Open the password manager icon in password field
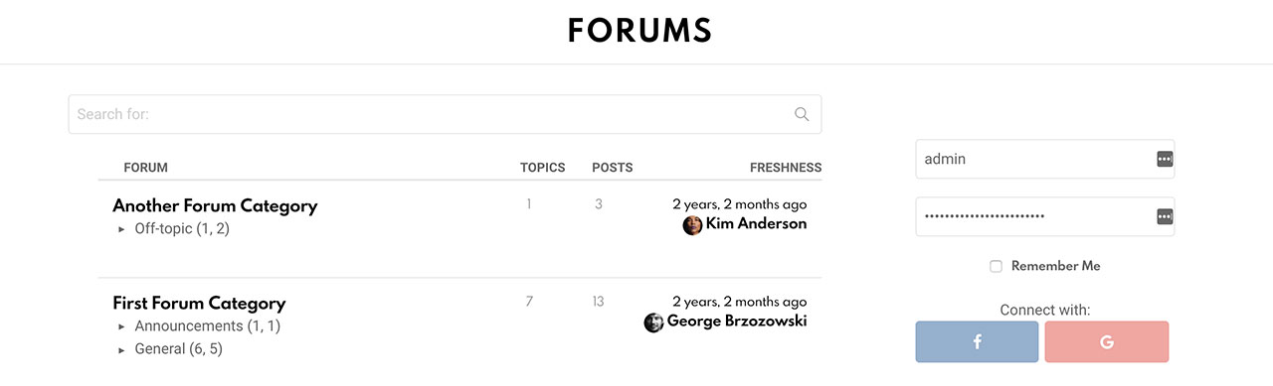1273x386 pixels. pyautogui.click(x=1165, y=216)
